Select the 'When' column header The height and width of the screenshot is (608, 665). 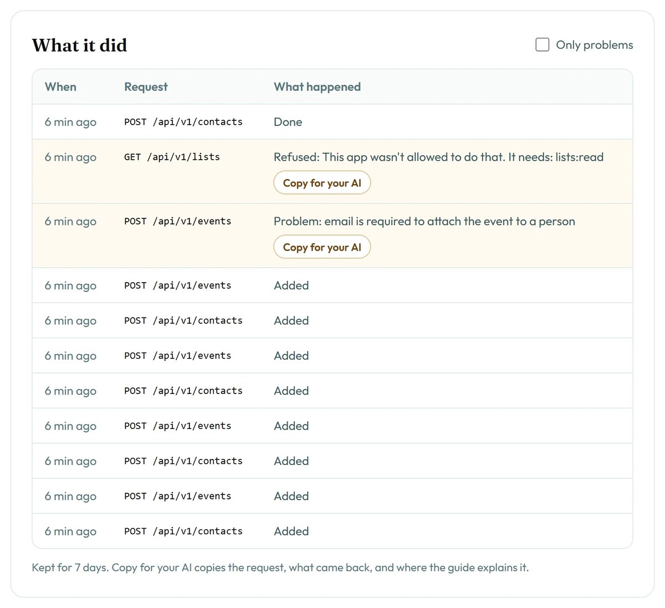click(x=60, y=87)
